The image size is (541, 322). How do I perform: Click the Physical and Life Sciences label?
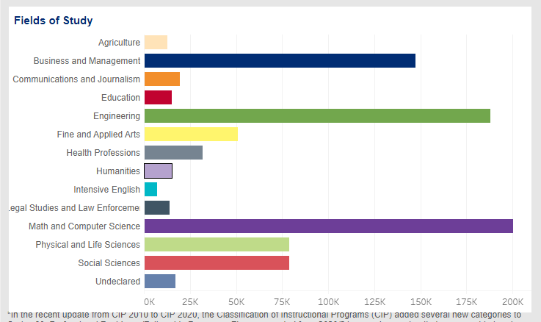(x=87, y=245)
